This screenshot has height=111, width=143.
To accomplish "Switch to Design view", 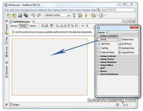I will (x=23, y=26).
